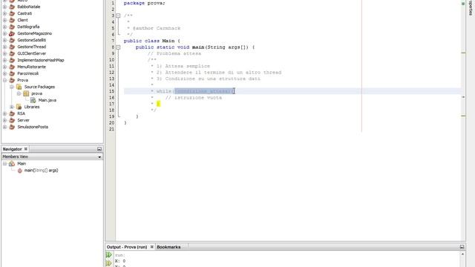The height and width of the screenshot is (267, 475).
Task: Close the Navigator tab
Action: (x=26, y=149)
